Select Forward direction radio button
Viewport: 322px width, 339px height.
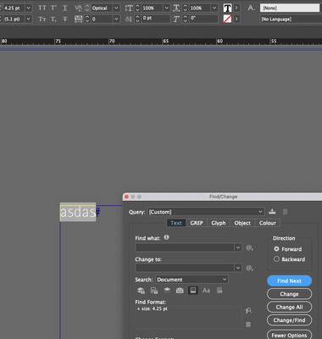tap(276, 249)
